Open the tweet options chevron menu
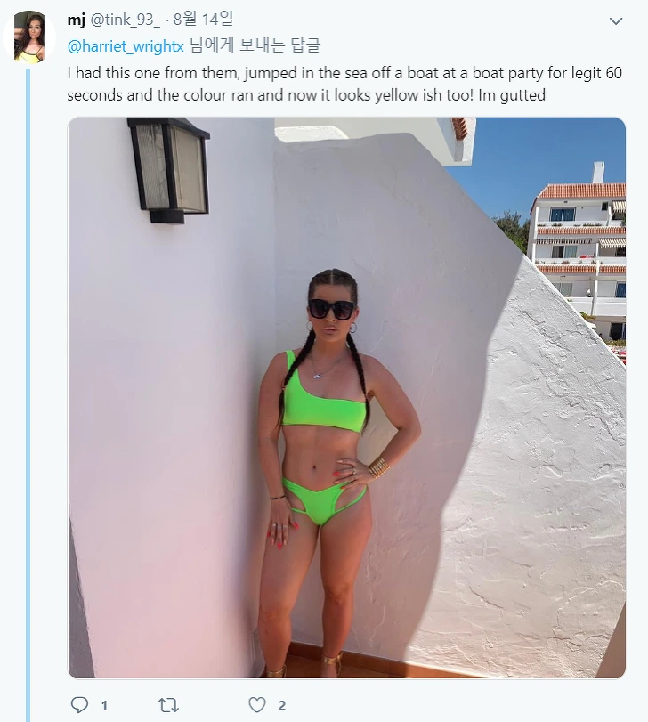 (615, 20)
